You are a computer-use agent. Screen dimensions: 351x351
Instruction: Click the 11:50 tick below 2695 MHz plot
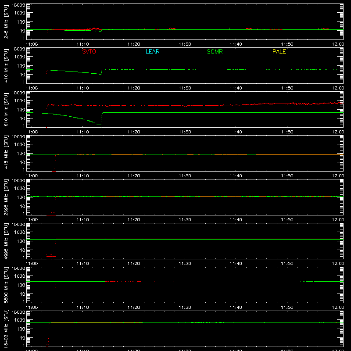coord(287,220)
